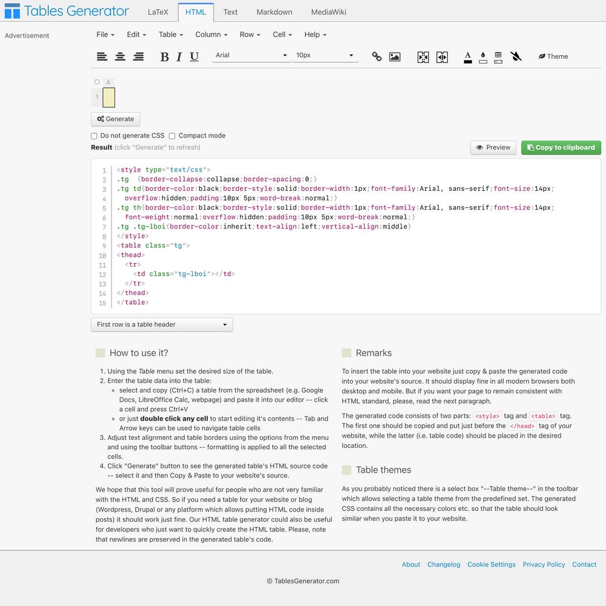This screenshot has width=606, height=606.
Task: Click Copy to clipboard button
Action: (x=561, y=148)
